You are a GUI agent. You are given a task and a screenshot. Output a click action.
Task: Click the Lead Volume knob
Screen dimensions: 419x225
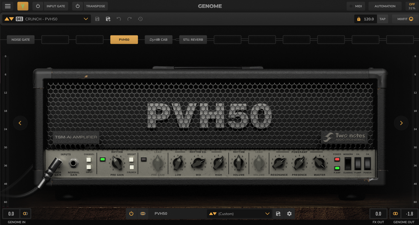(259, 163)
